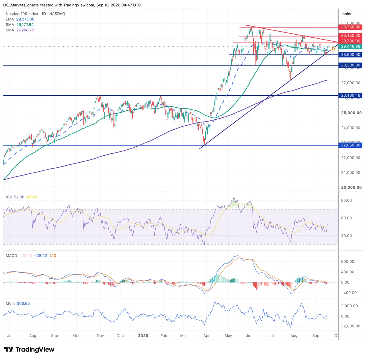Image resolution: width=367 pixels, height=359 pixels.
Task: Select the SMA 29,177.64 legend entry
Action: (20, 25)
